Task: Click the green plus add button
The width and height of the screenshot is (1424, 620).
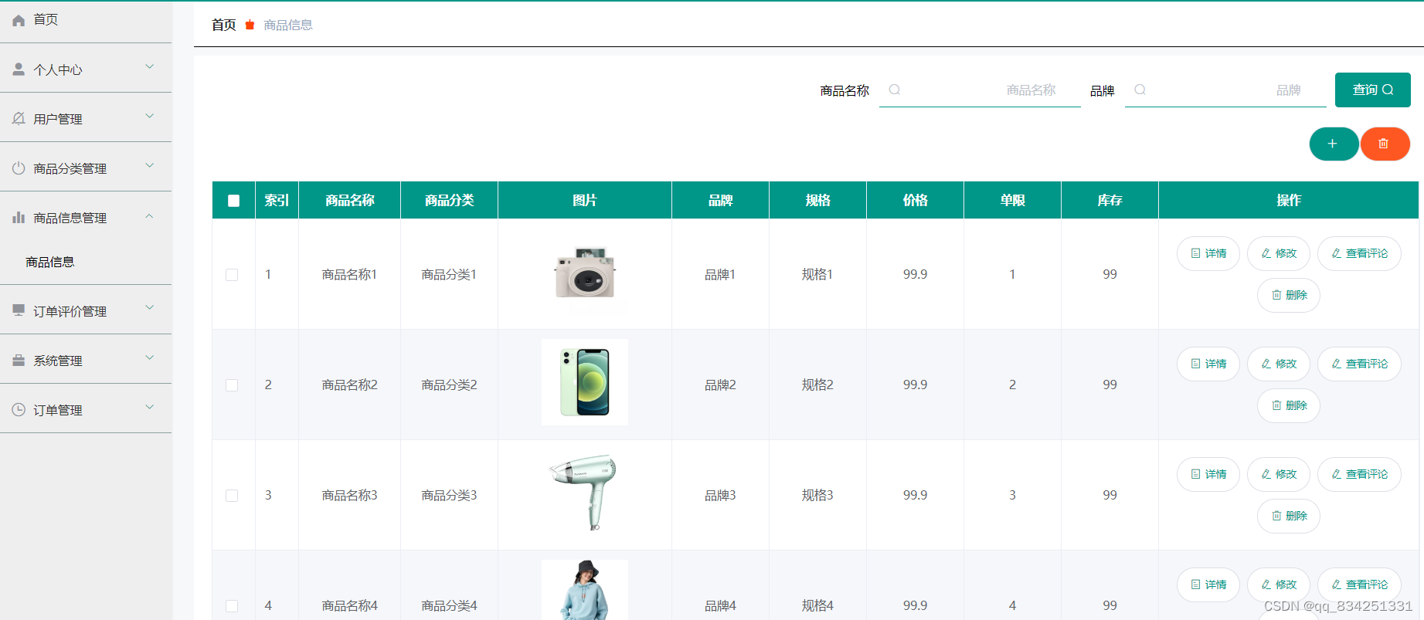Action: (x=1334, y=144)
